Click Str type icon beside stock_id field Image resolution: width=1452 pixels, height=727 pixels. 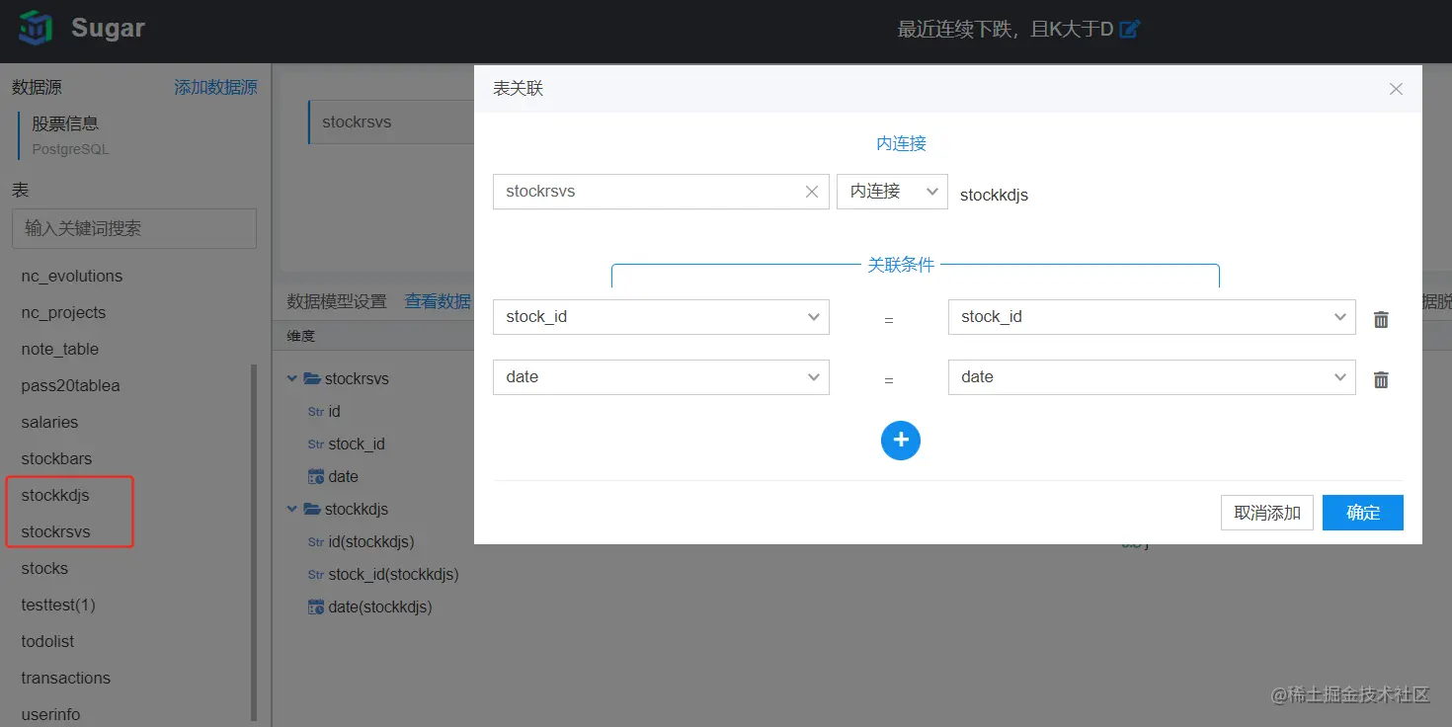316,444
